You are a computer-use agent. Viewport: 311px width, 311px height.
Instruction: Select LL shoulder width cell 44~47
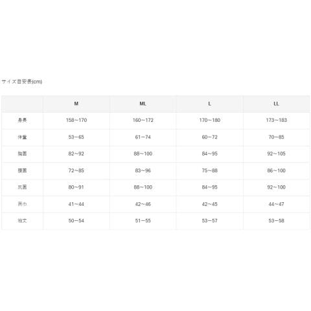point(276,204)
